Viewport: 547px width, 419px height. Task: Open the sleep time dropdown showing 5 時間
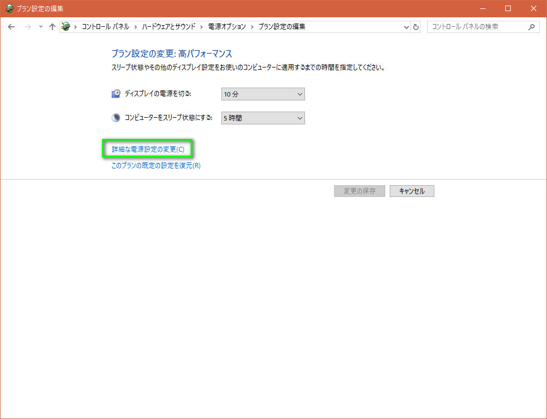tap(263, 118)
